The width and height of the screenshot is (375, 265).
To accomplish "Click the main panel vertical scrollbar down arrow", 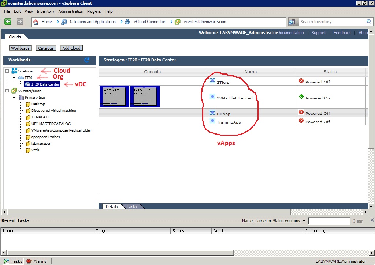I will click(371, 207).
